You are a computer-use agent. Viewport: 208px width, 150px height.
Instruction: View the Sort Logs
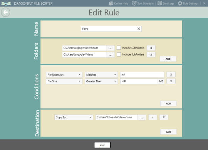pyautogui.click(x=166, y=3)
